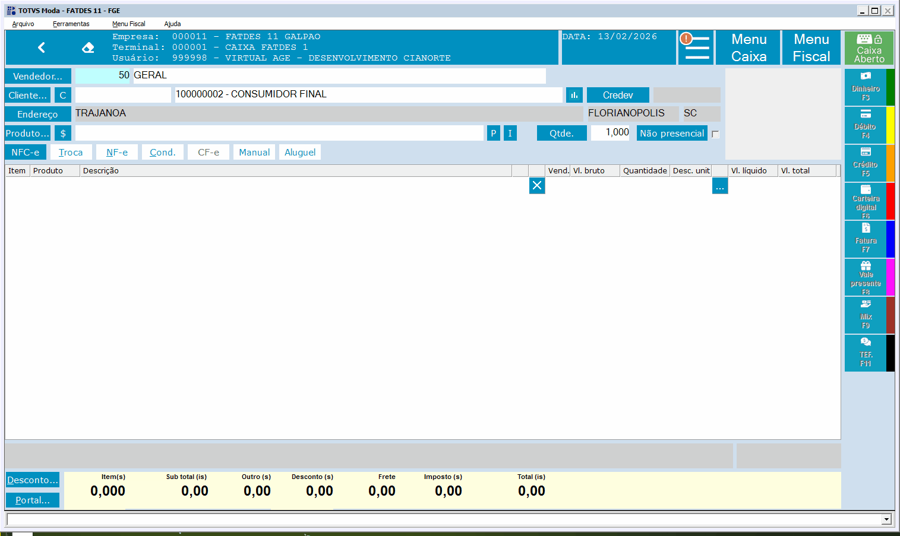Switch to the Aluguel tab
This screenshot has height=536, width=900.
pos(300,152)
